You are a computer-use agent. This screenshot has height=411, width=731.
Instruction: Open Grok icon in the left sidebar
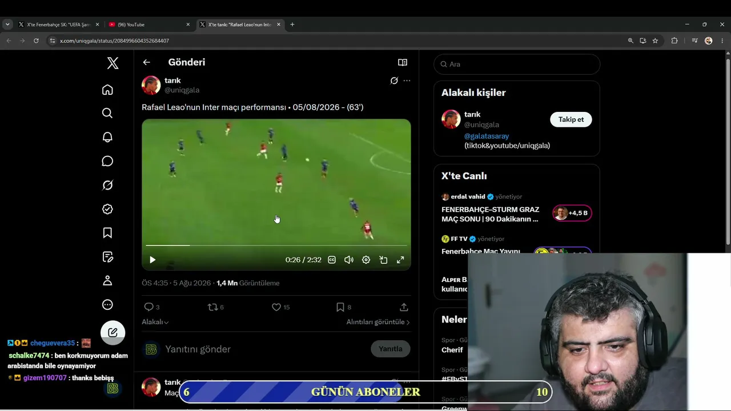(107, 185)
